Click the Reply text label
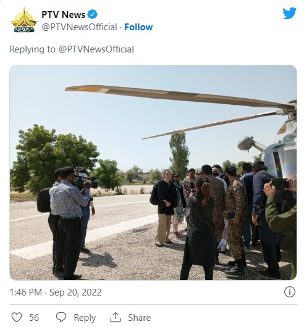This screenshot has width=304, height=327. (85, 318)
